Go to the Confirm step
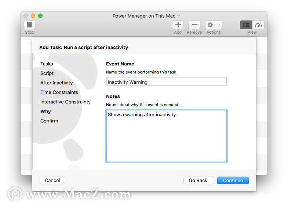 click(x=49, y=121)
